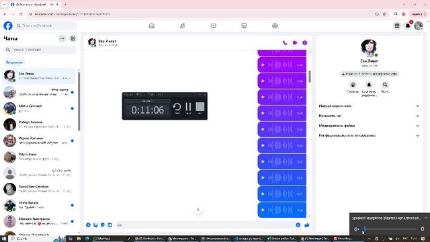Send a thumbs-up like
Viewport: 430px width, 242px height.
pos(307,225)
